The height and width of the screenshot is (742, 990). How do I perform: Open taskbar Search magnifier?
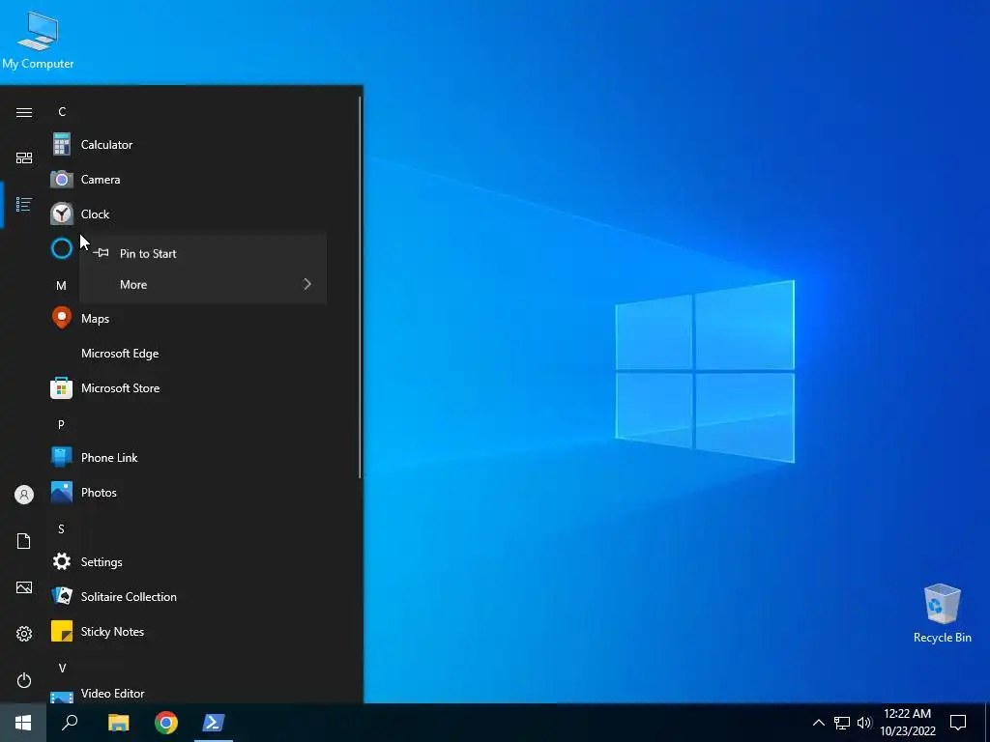point(70,723)
